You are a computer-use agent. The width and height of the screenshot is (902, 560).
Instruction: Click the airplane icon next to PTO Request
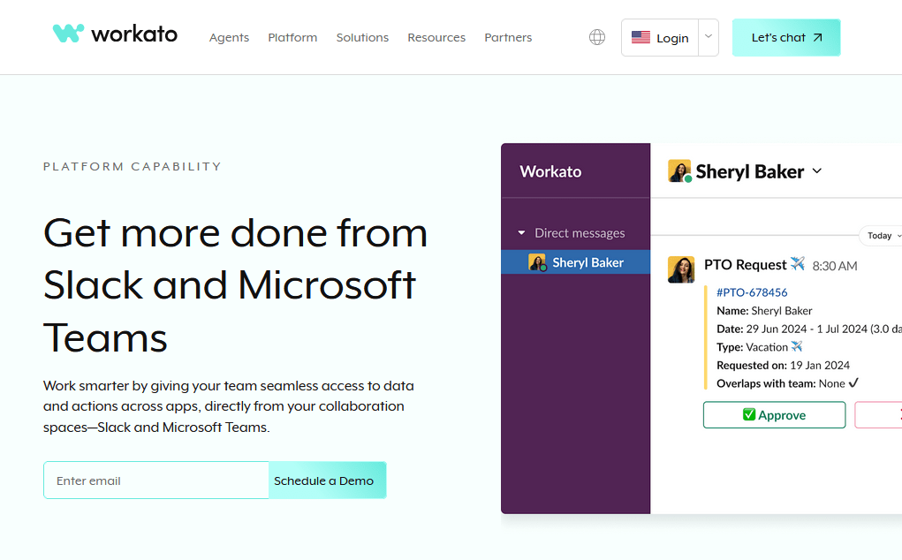798,264
